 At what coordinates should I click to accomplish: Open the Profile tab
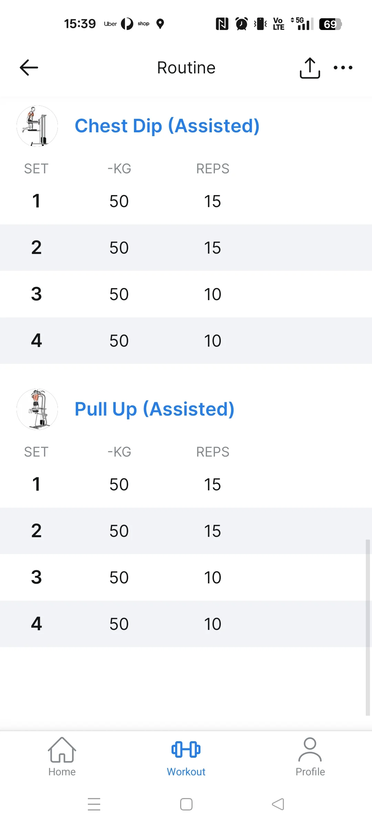(x=310, y=757)
